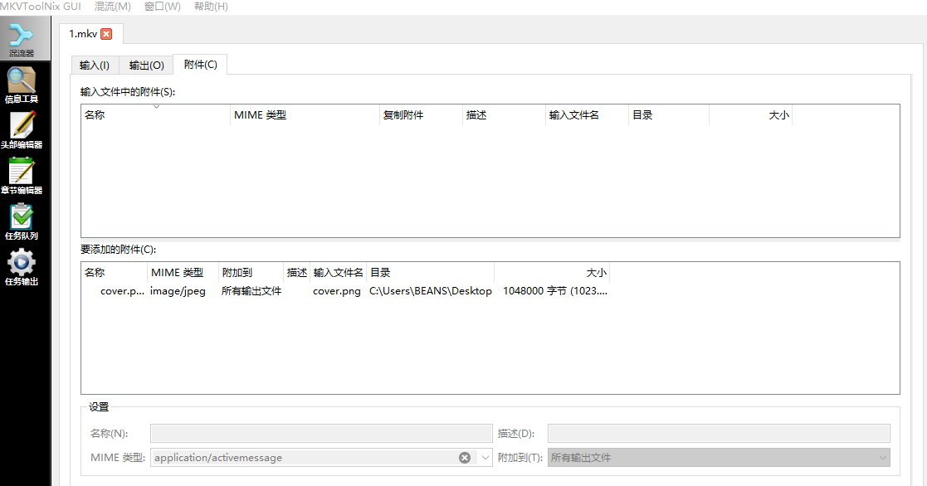Open the Job output (任务输出)

[x=22, y=267]
